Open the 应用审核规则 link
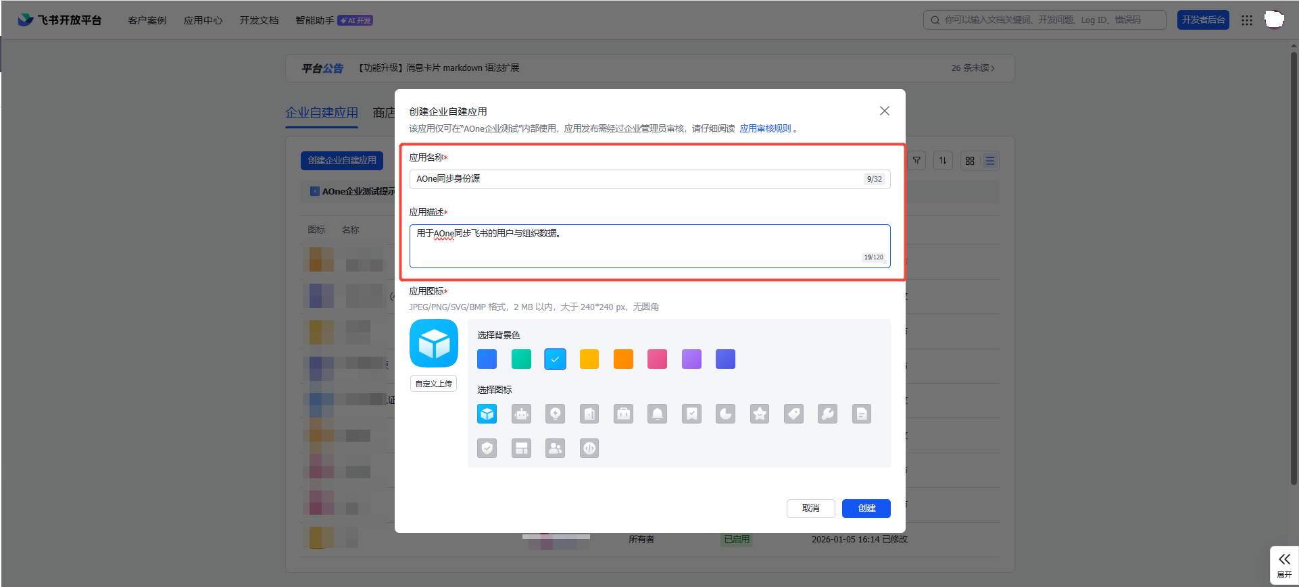 coord(765,128)
